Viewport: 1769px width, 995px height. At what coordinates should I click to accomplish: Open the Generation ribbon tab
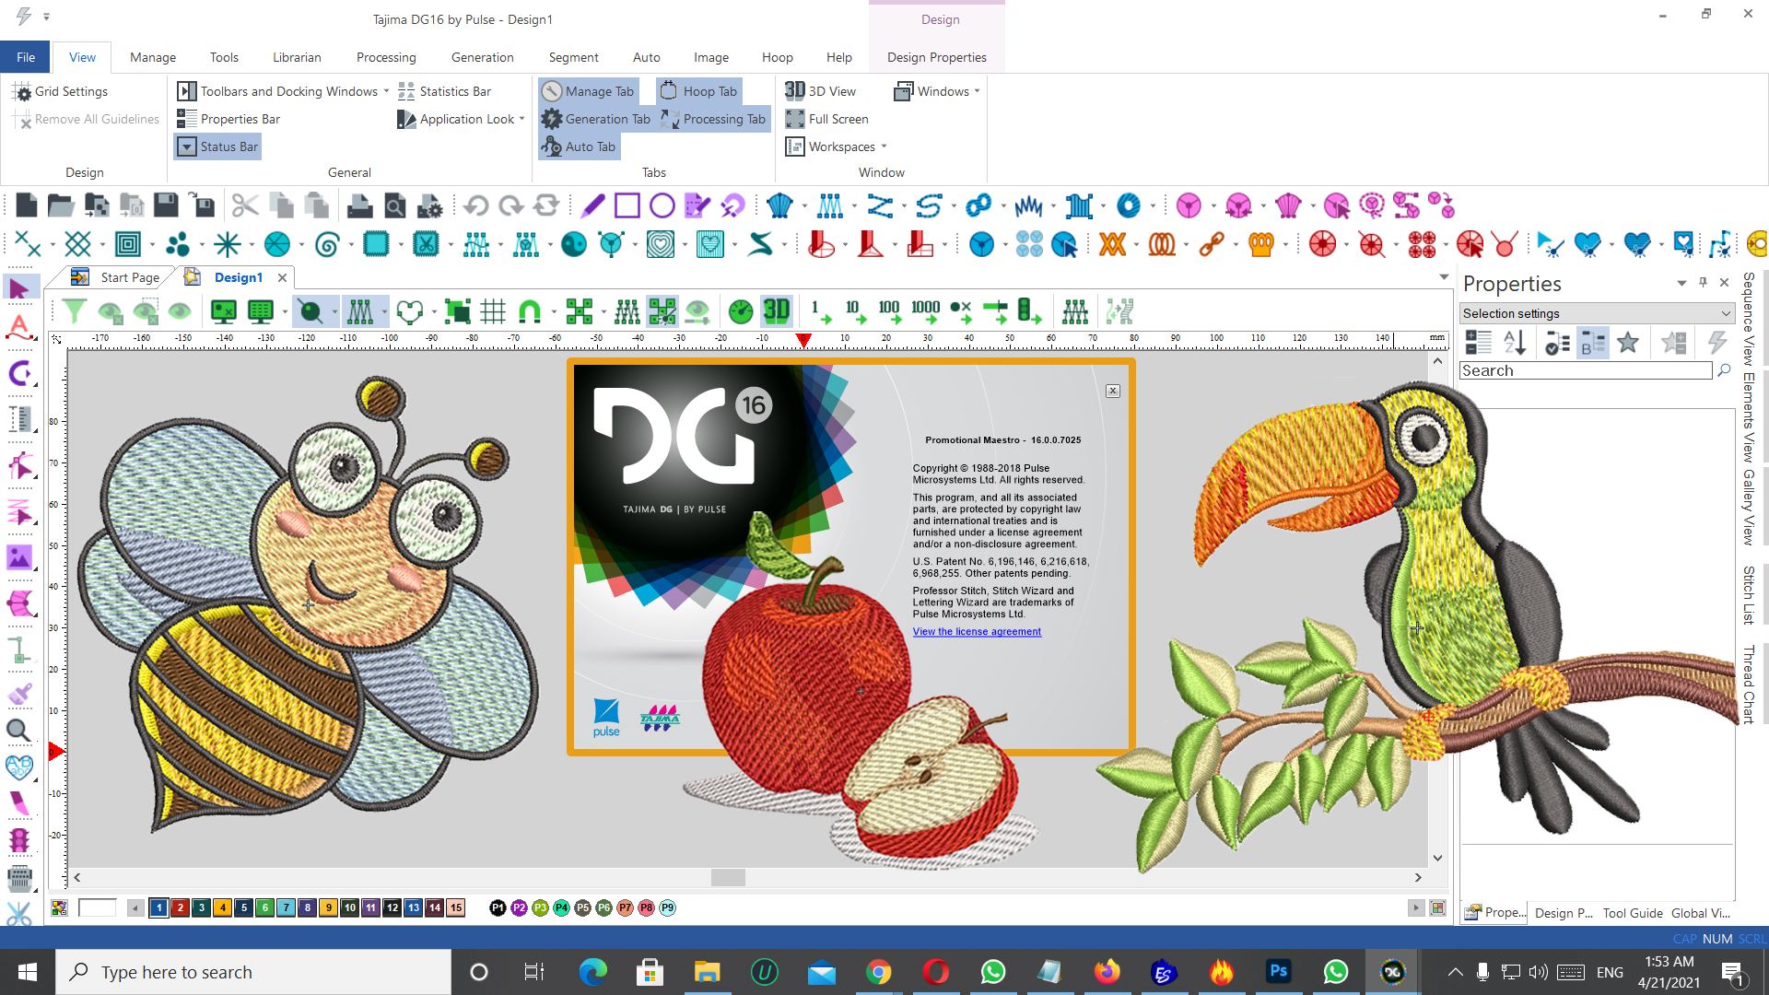[482, 57]
